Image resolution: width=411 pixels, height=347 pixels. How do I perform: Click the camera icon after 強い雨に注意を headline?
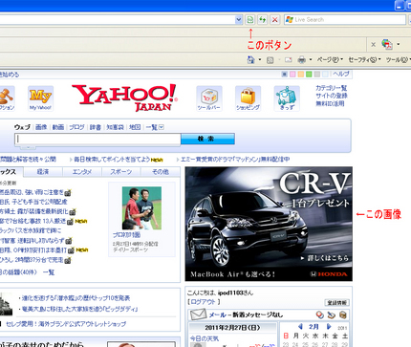point(68,193)
